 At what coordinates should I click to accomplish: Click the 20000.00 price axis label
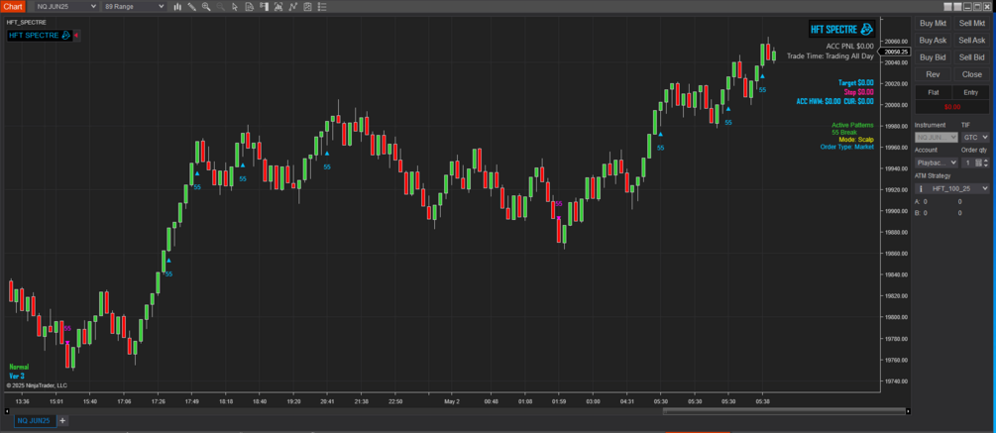(x=897, y=105)
